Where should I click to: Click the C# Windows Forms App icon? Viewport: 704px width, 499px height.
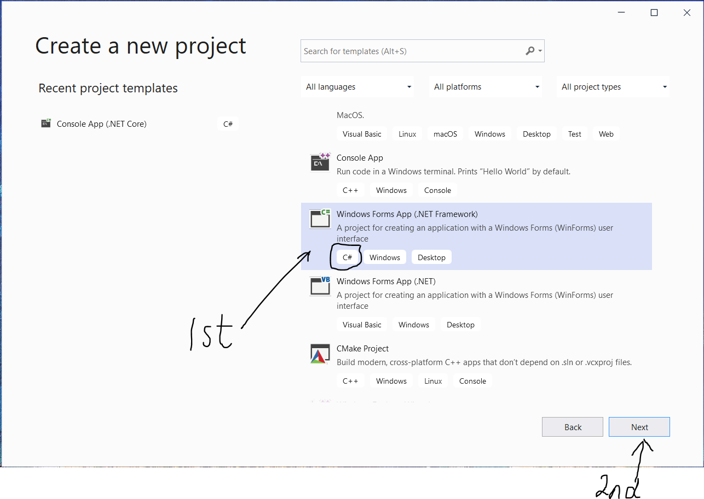320,218
